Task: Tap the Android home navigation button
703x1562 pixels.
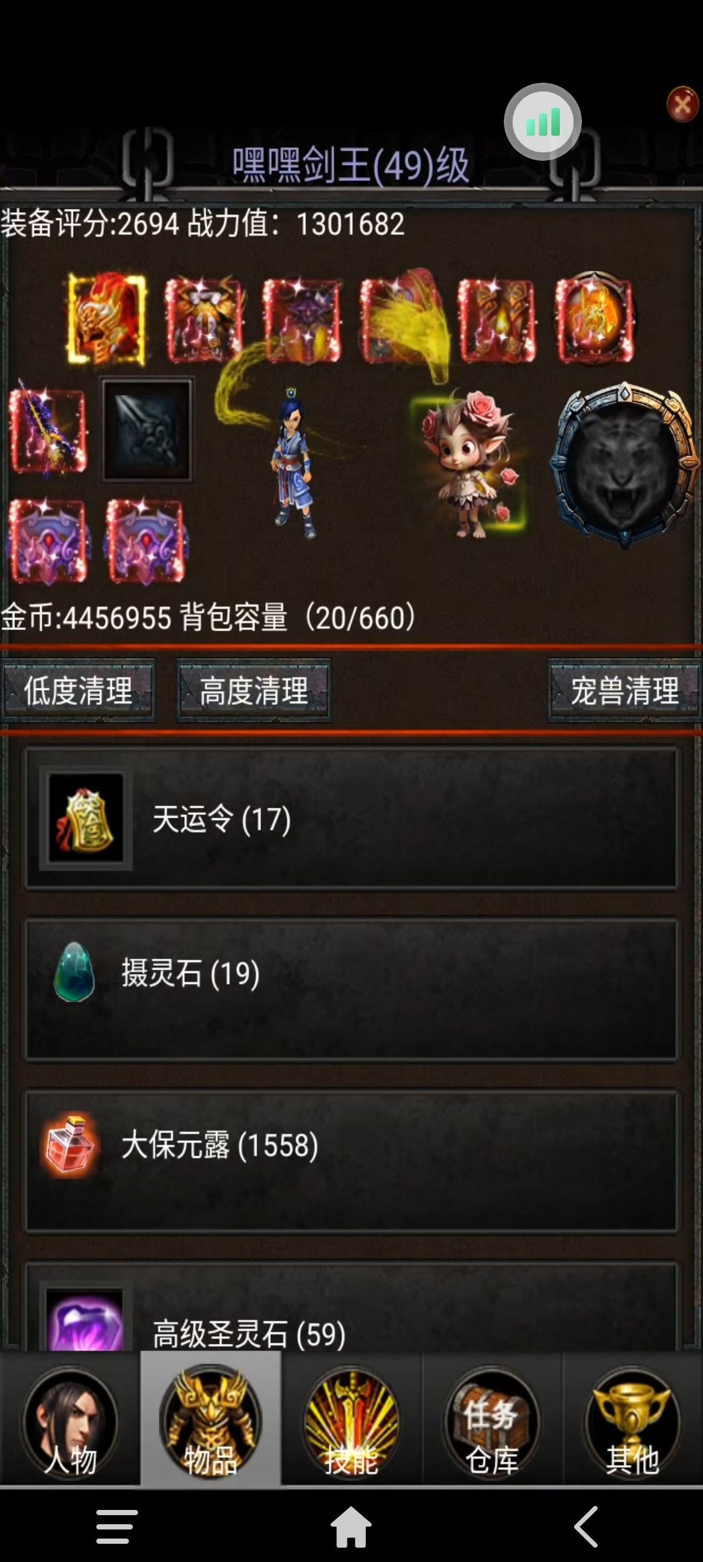Action: [351, 1526]
